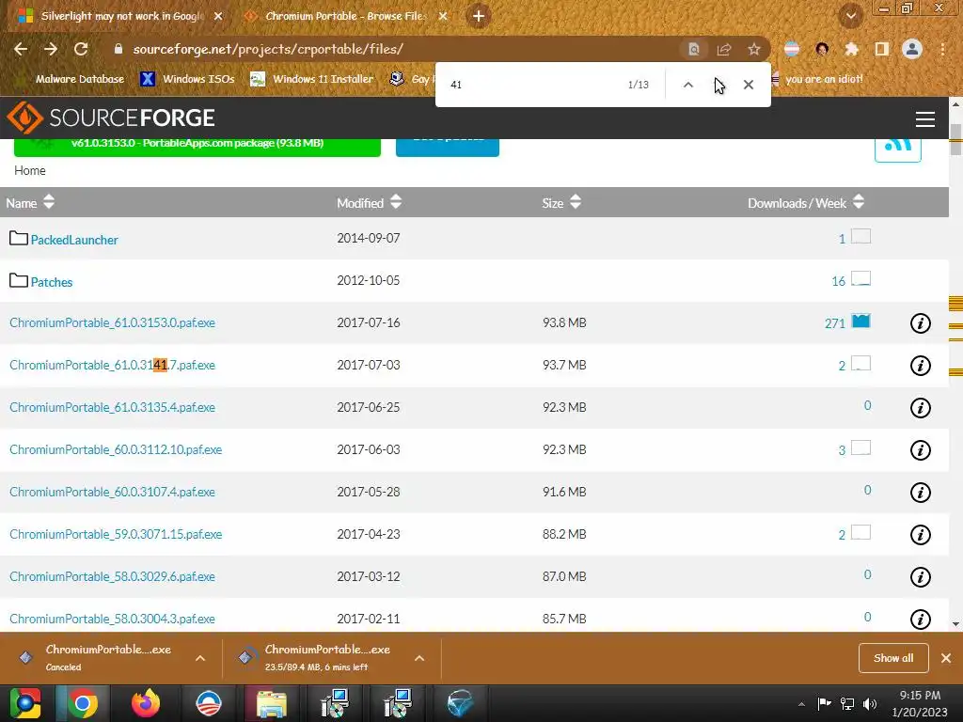
Task: Bookmark this page with the star icon
Action: tap(754, 49)
